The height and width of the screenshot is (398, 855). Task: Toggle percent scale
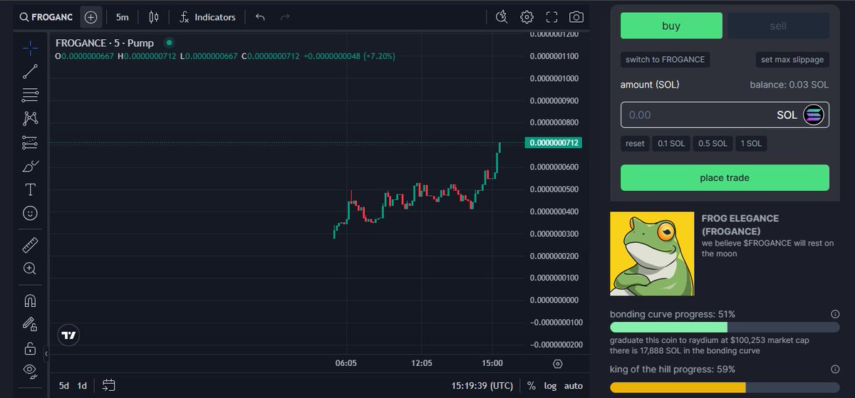pos(532,386)
